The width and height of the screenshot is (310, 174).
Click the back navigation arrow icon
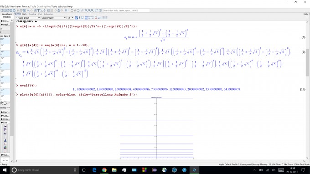coord(56,10)
